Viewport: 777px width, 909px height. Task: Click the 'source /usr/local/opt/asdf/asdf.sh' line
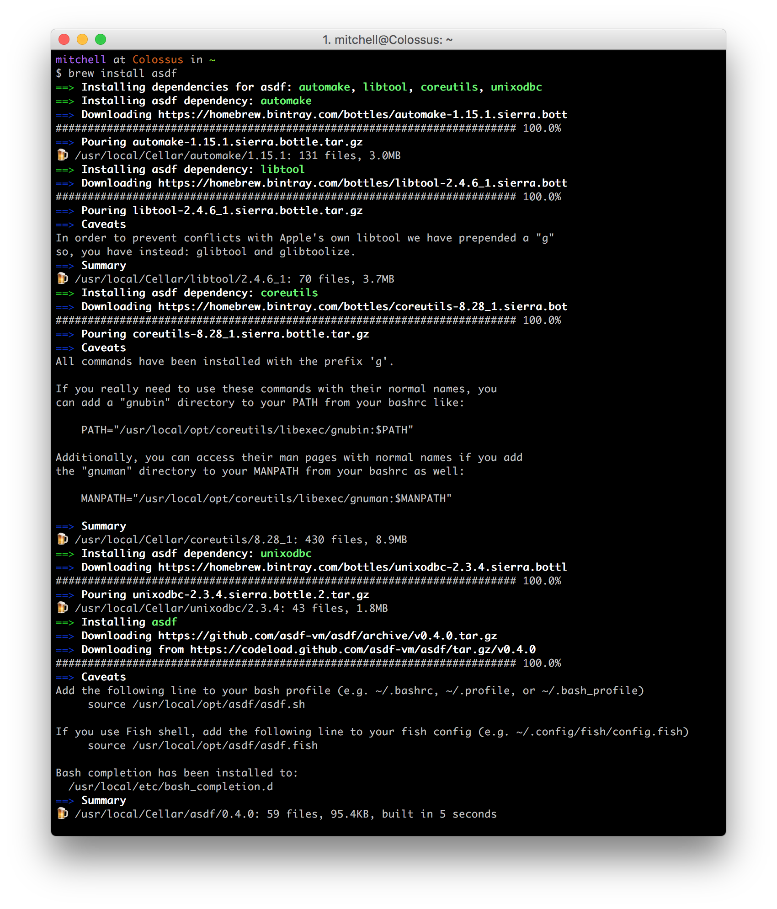point(197,704)
